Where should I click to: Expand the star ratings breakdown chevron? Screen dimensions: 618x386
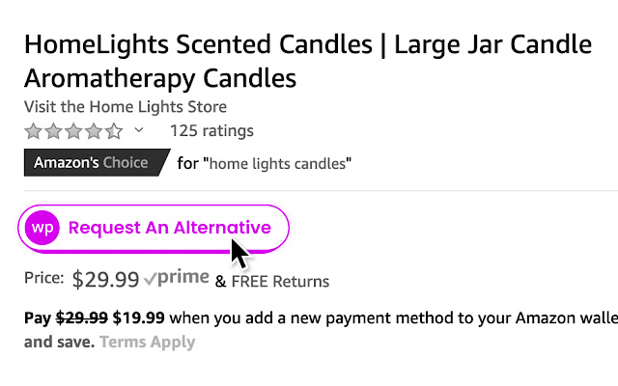pyautogui.click(x=139, y=130)
